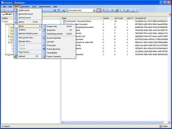Sort by the Document Id column header
Image resolution: width=172 pixels, height=129 pixels.
pos(151,18)
